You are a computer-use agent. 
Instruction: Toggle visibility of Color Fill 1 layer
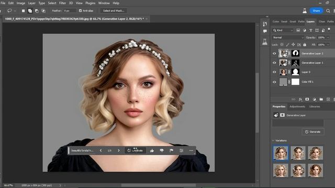274,82
